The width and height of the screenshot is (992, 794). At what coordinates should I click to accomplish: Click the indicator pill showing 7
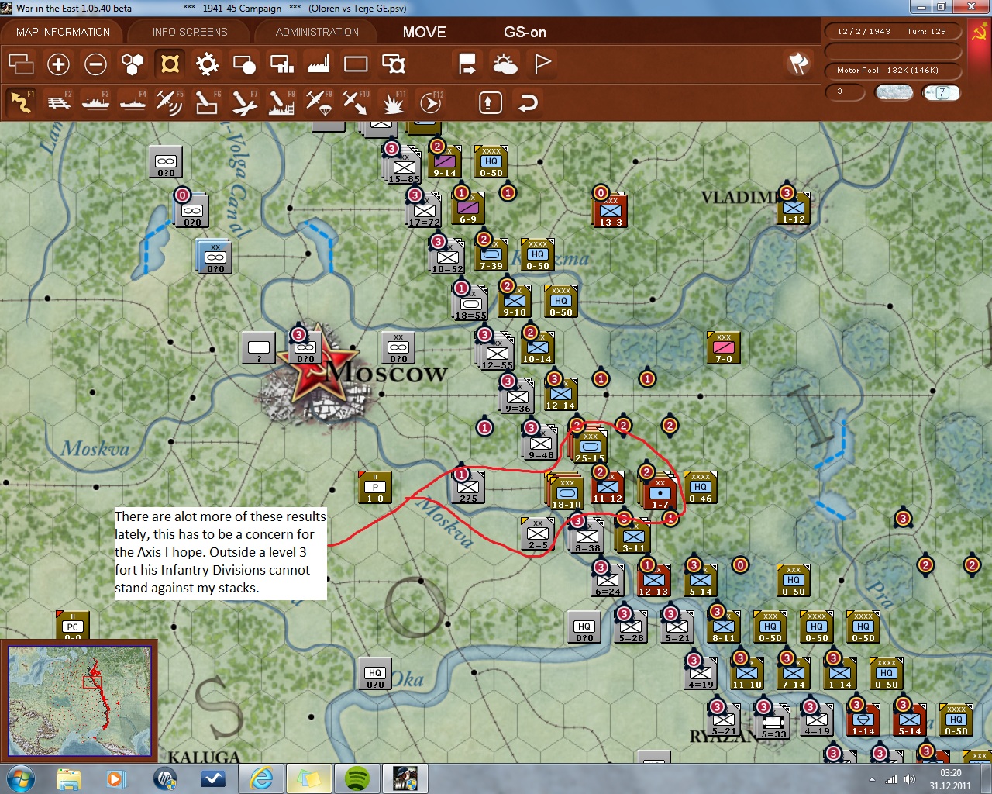click(x=942, y=92)
